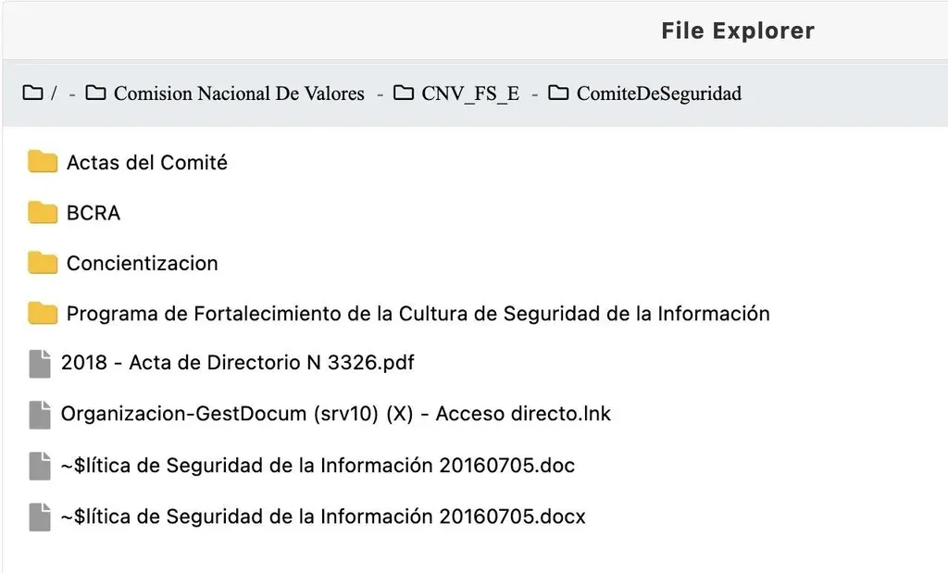948x573 pixels.
Task: Click the 20160705.doc file icon
Action: 39,466
